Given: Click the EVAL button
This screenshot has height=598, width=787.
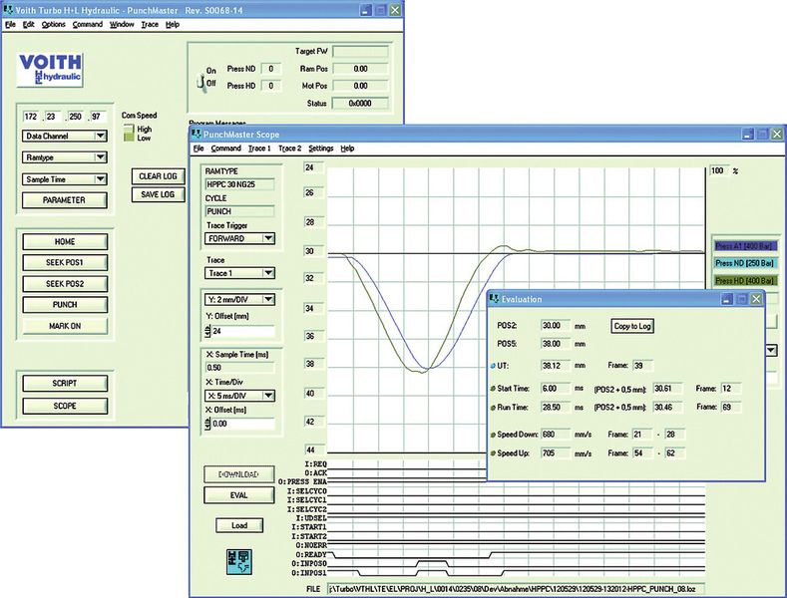Looking at the screenshot, I should pos(239,495).
